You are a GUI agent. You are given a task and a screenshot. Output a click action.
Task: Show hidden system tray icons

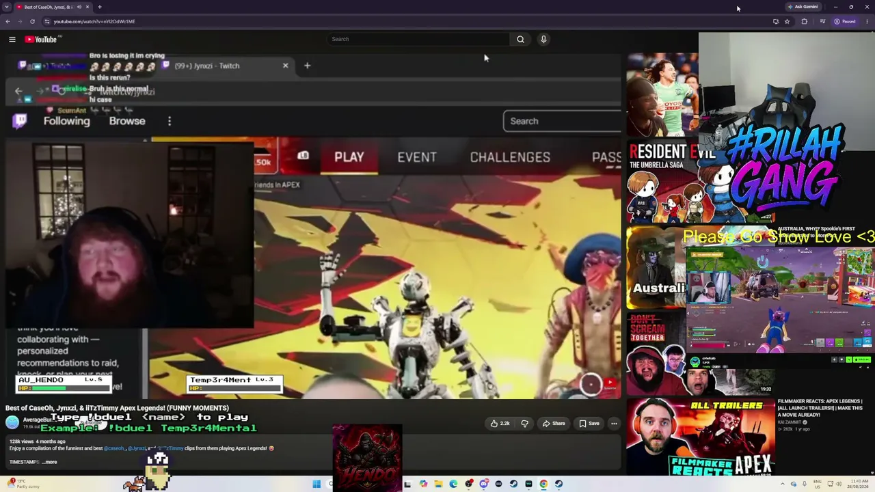(783, 484)
